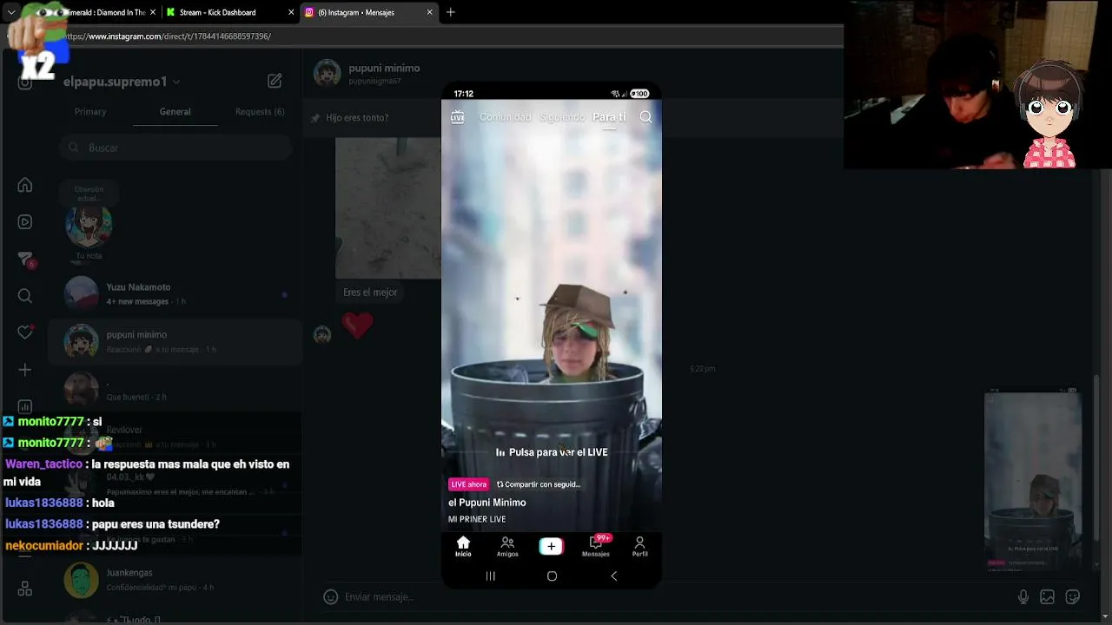Tap the Android home button
This screenshot has width=1112, height=625.
click(552, 576)
